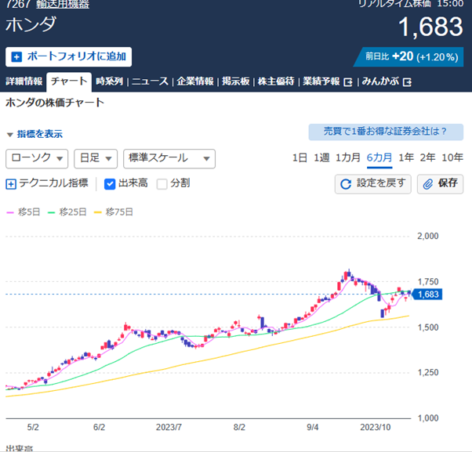Select the 2年 chart period
Viewport: 472px width, 452px height.
(428, 157)
